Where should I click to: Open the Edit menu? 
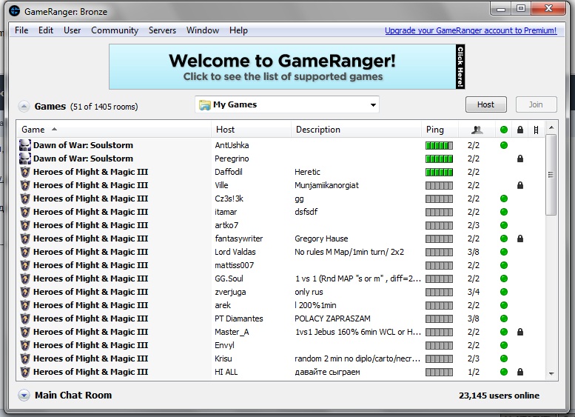point(46,30)
